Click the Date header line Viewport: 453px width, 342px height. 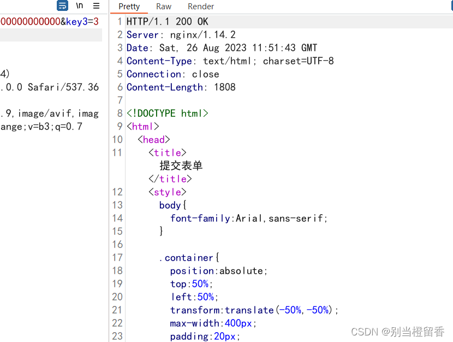tap(222, 48)
